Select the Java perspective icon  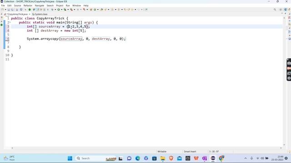[x=286, y=10]
